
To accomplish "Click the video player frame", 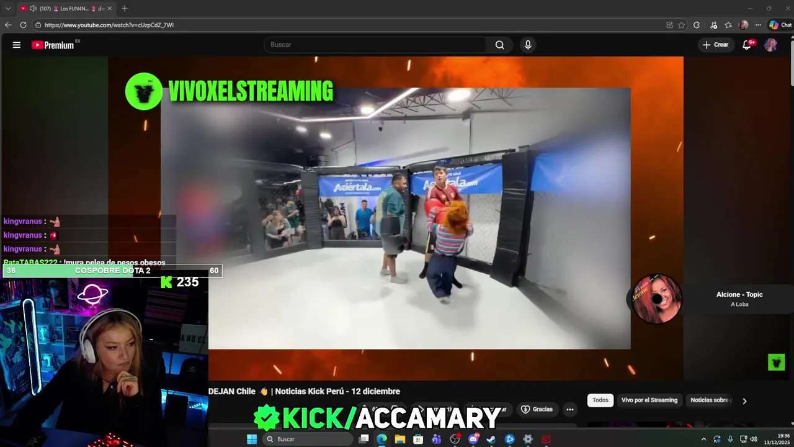I will pyautogui.click(x=396, y=218).
